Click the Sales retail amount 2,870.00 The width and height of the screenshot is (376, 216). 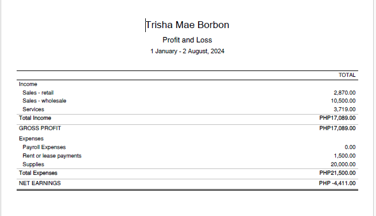(x=344, y=93)
